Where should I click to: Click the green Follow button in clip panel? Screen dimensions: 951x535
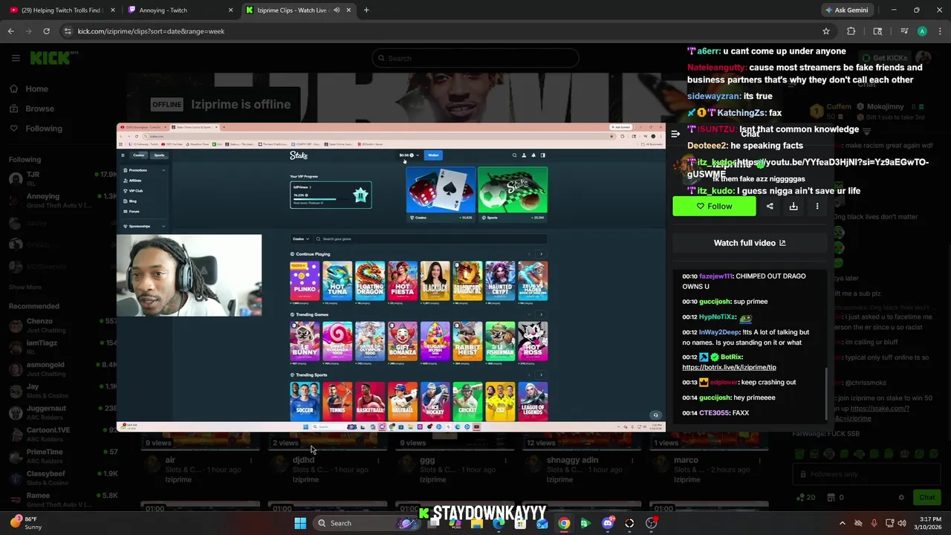click(714, 207)
